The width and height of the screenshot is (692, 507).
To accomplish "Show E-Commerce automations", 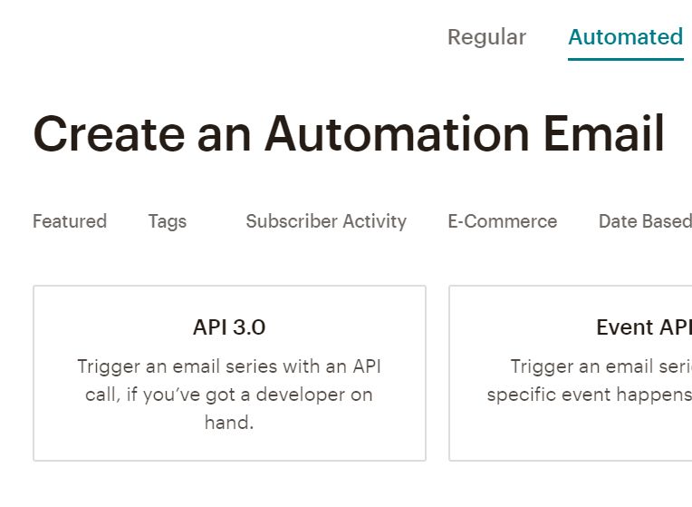I will point(502,221).
